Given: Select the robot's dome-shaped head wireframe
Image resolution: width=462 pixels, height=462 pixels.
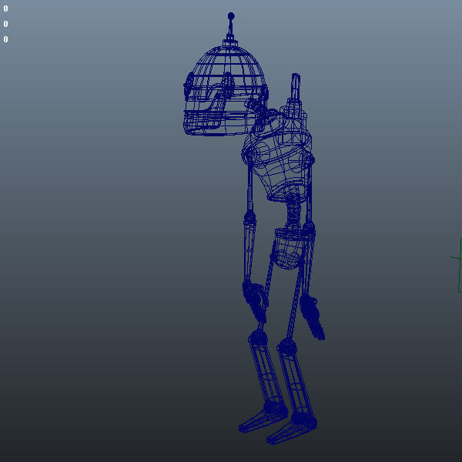Looking at the screenshot, I should 226,92.
